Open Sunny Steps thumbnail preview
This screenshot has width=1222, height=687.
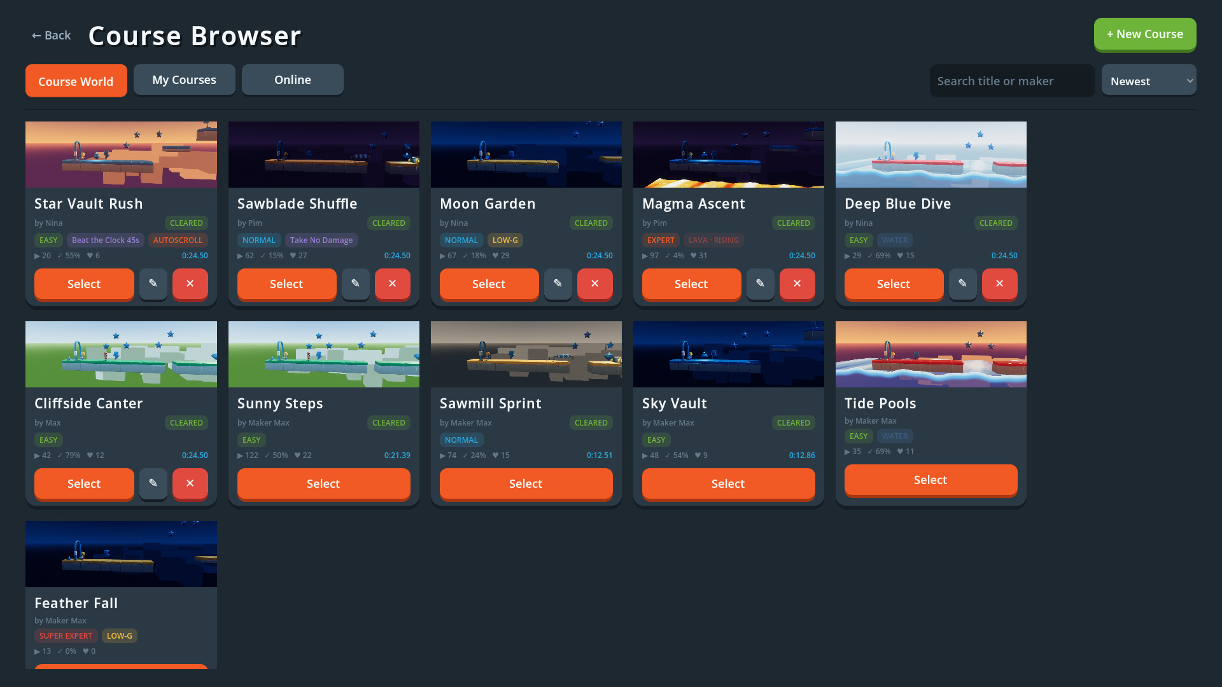pos(323,354)
